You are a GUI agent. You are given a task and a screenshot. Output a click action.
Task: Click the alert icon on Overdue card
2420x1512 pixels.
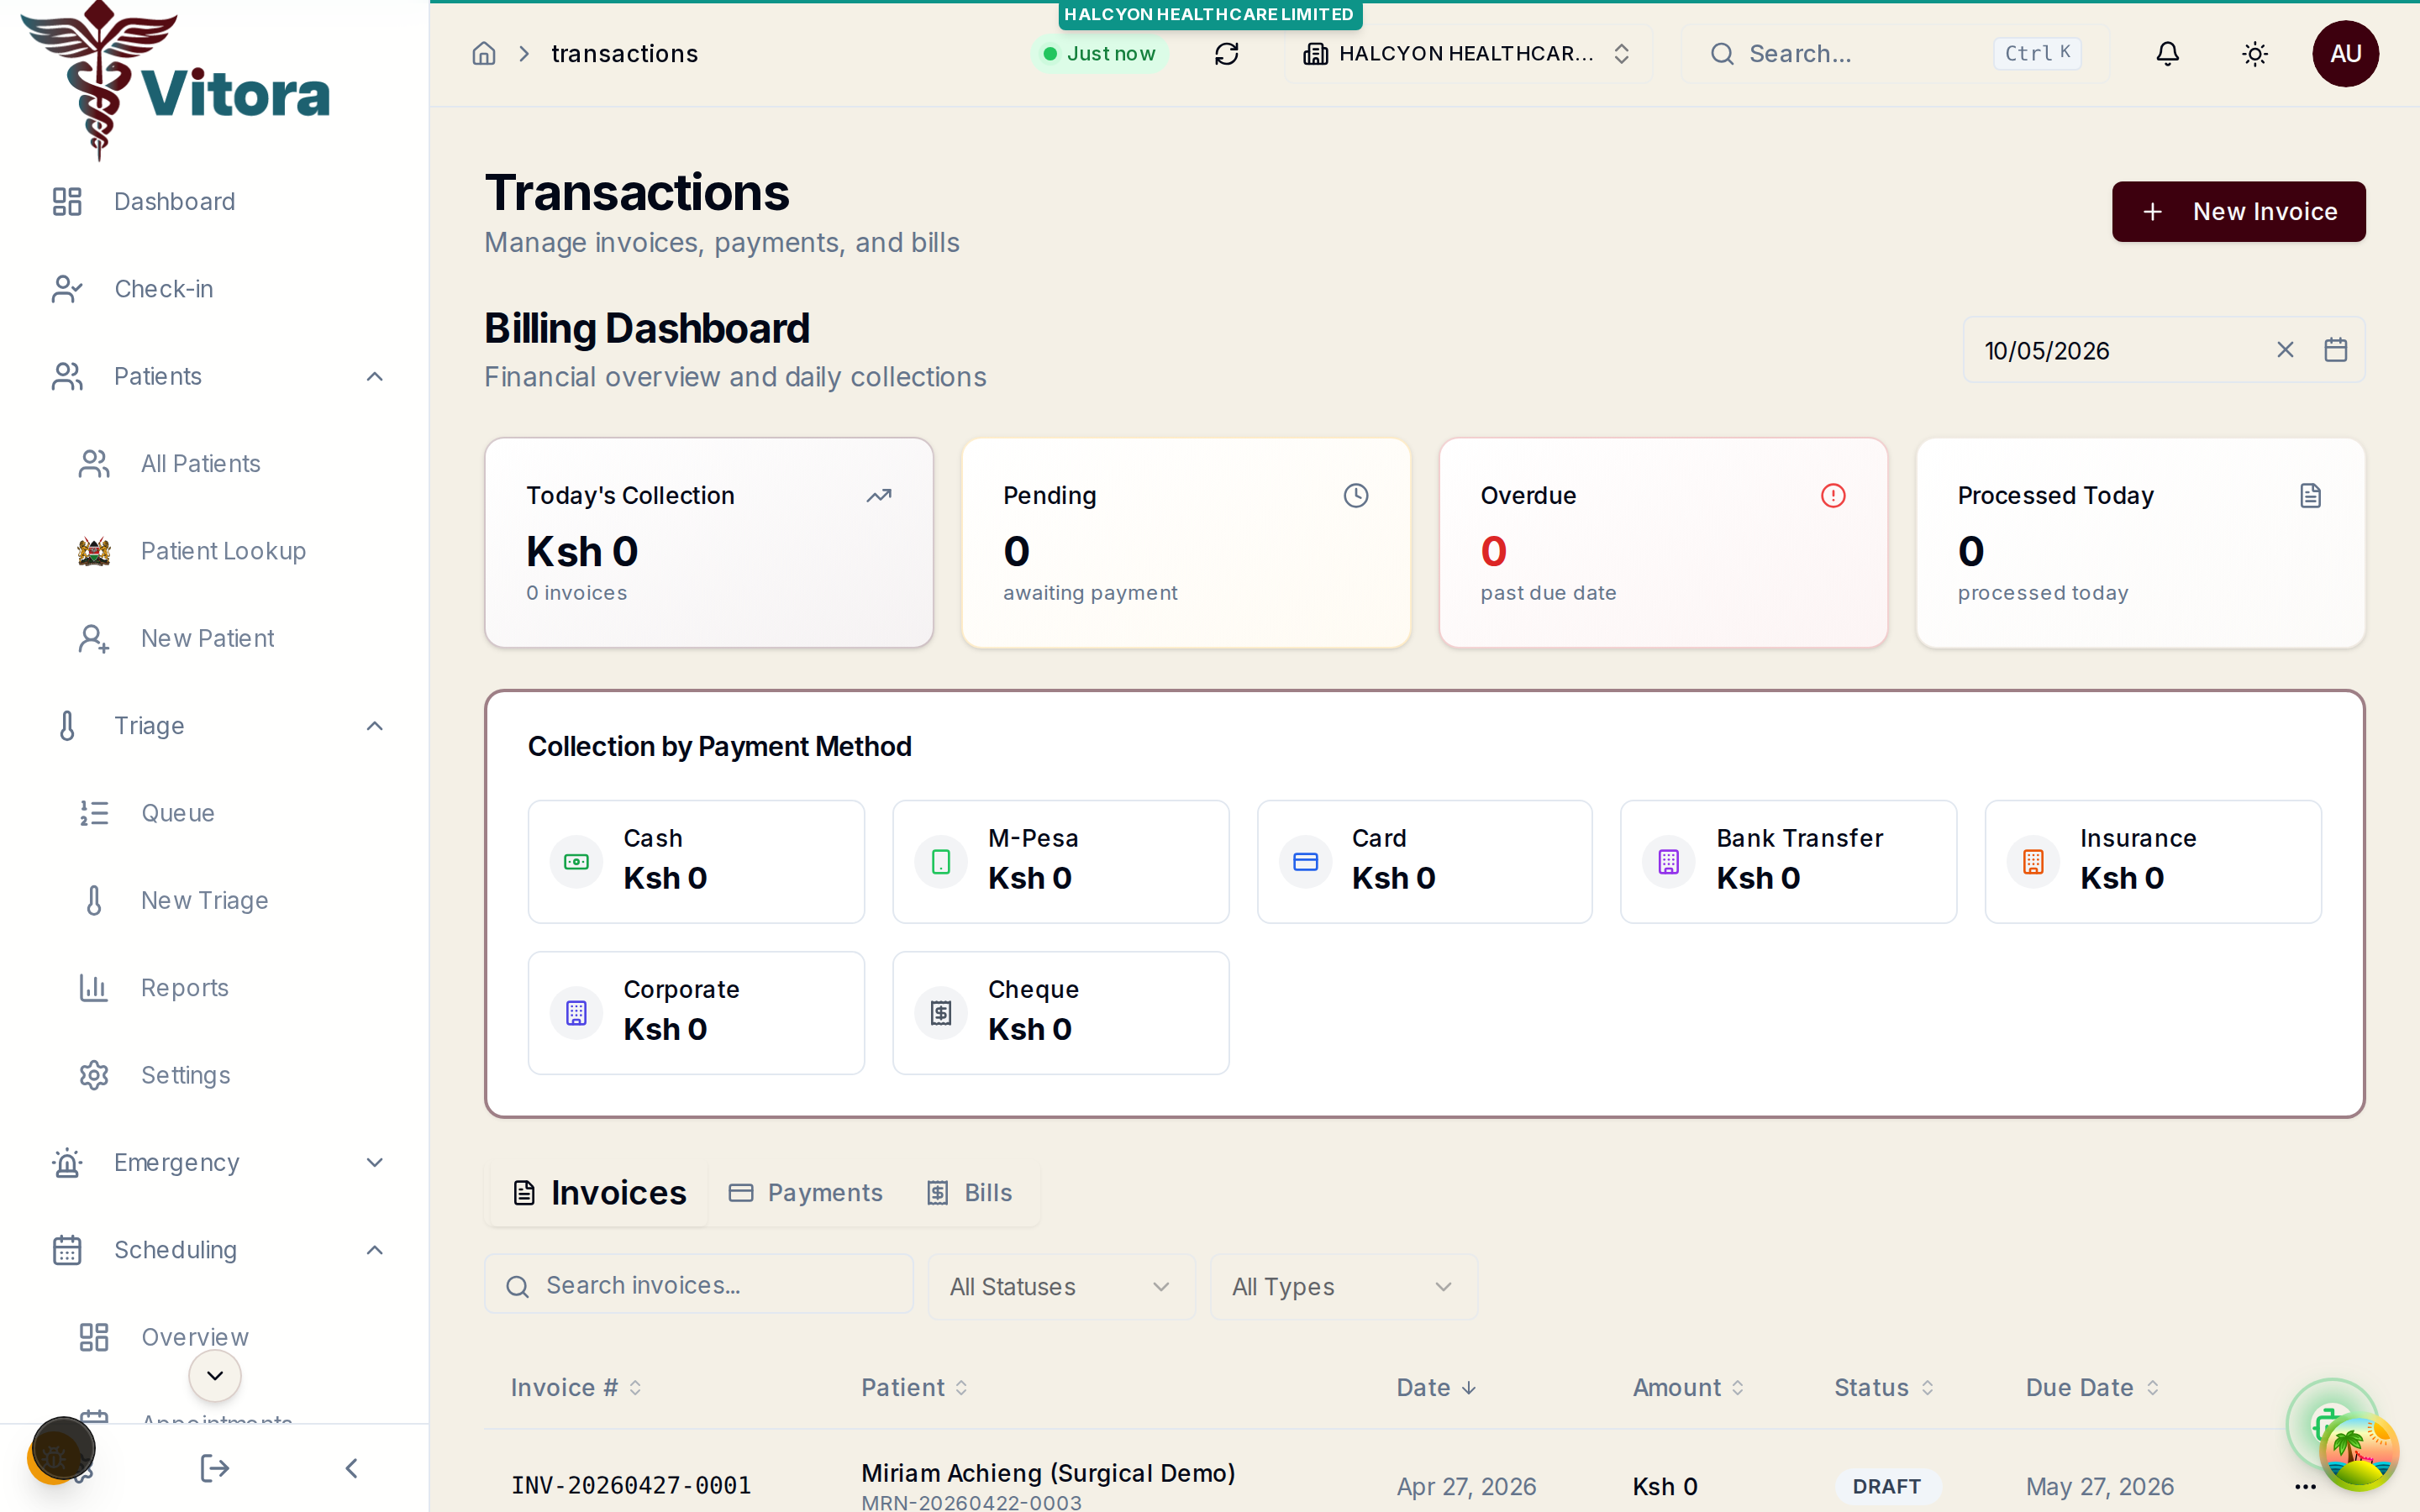1832,496
